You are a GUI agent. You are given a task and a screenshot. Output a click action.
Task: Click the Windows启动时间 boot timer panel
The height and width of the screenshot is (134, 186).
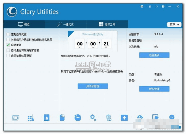[93, 41]
